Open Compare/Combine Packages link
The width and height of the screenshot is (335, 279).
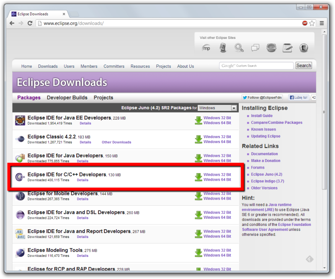pos(276,123)
